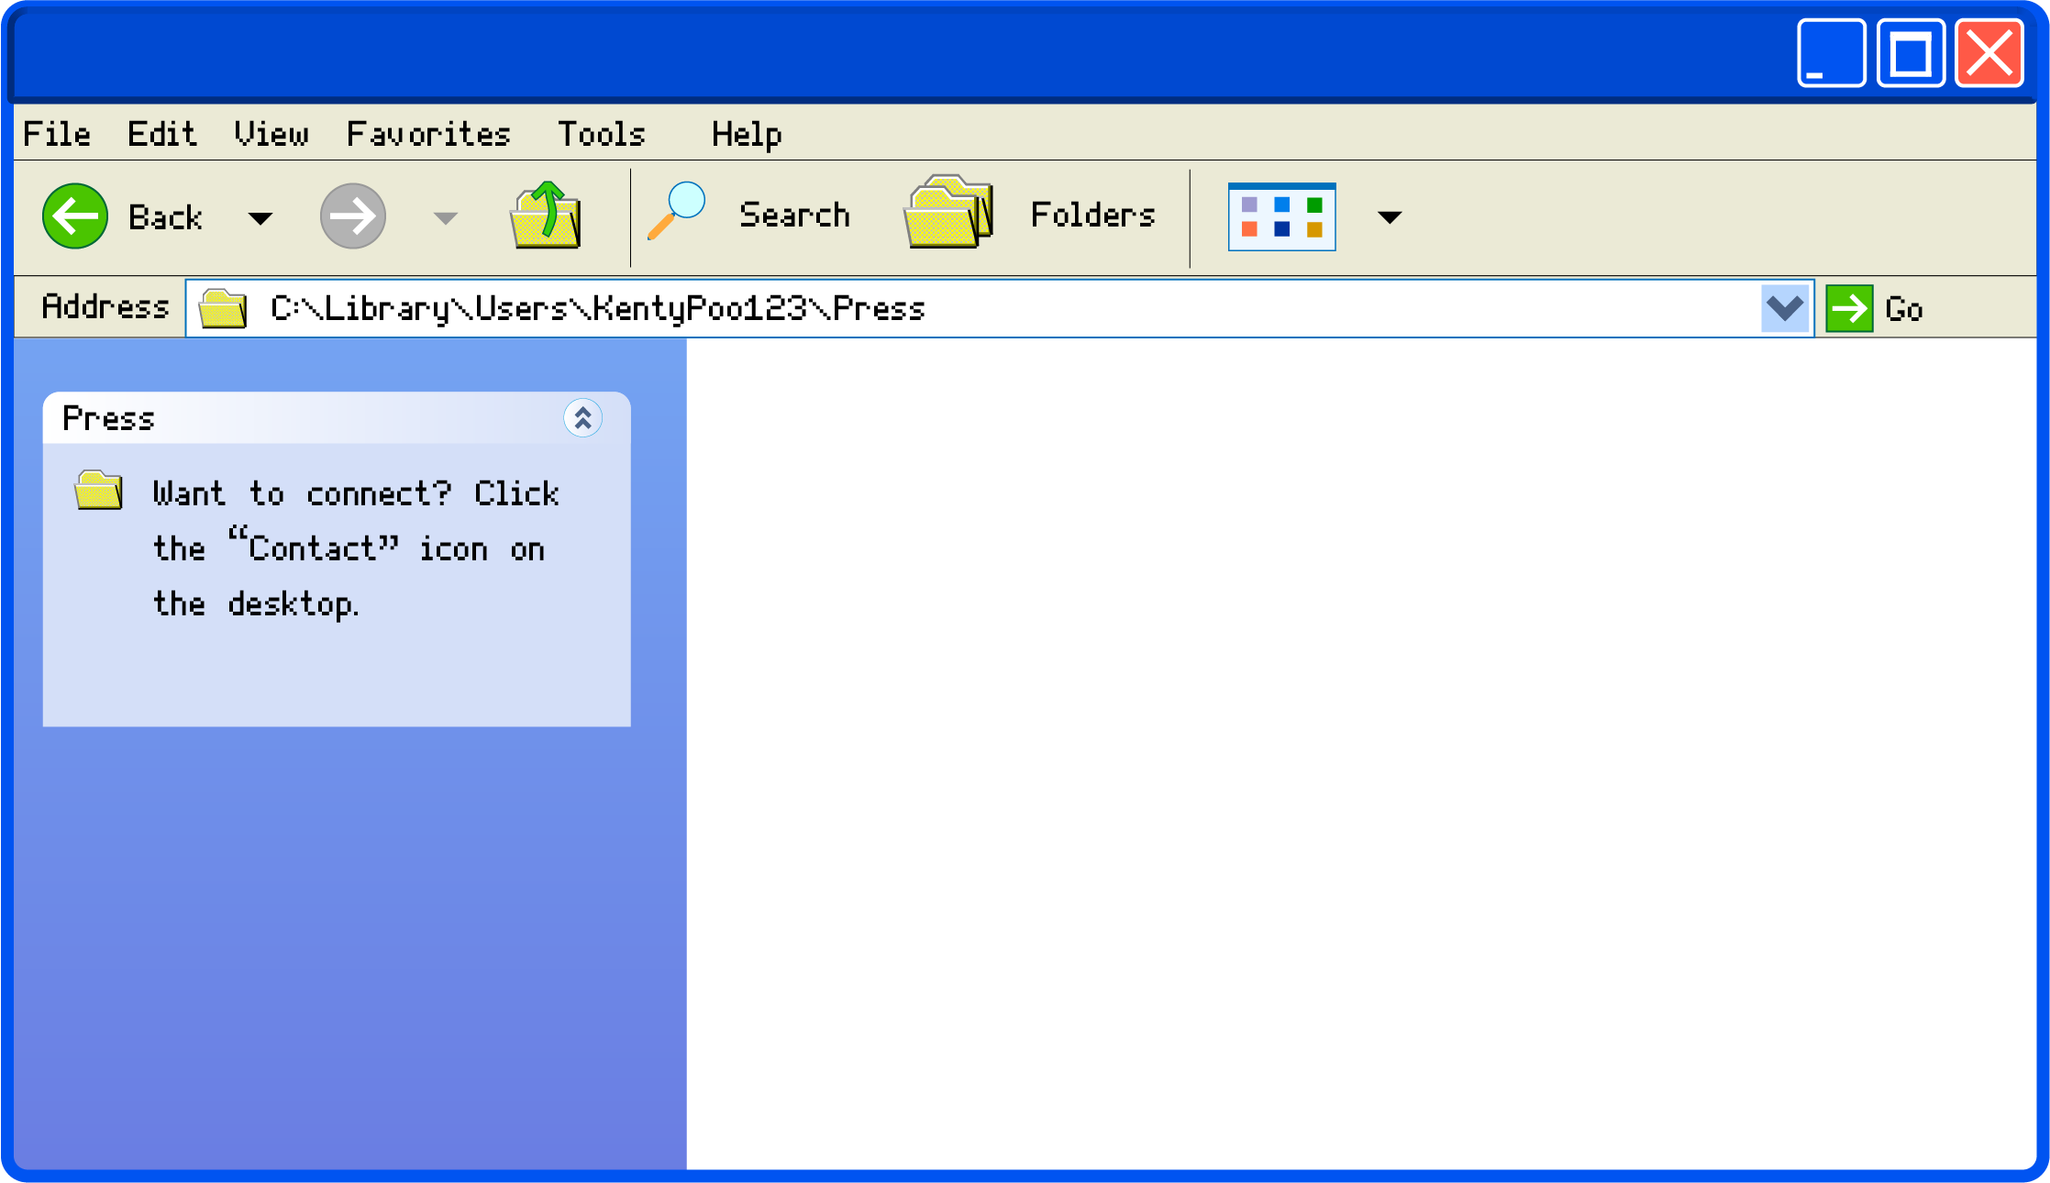Show the Folders pane using the folders icon
The height and width of the screenshot is (1183, 2050).
click(948, 212)
